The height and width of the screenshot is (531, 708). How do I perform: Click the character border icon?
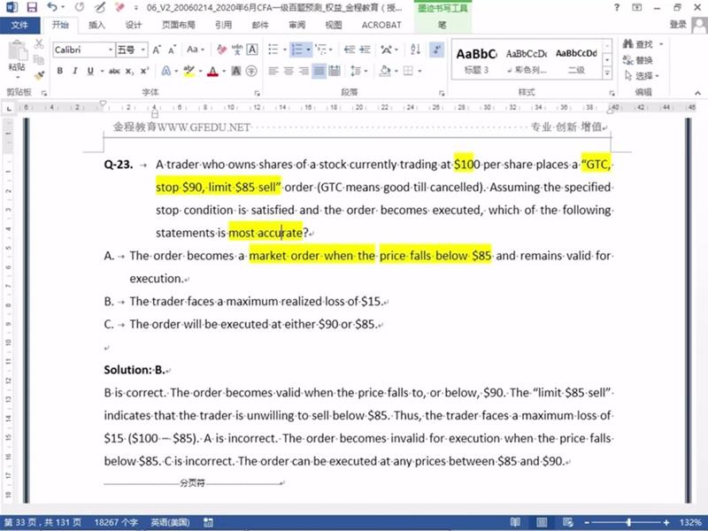252,50
